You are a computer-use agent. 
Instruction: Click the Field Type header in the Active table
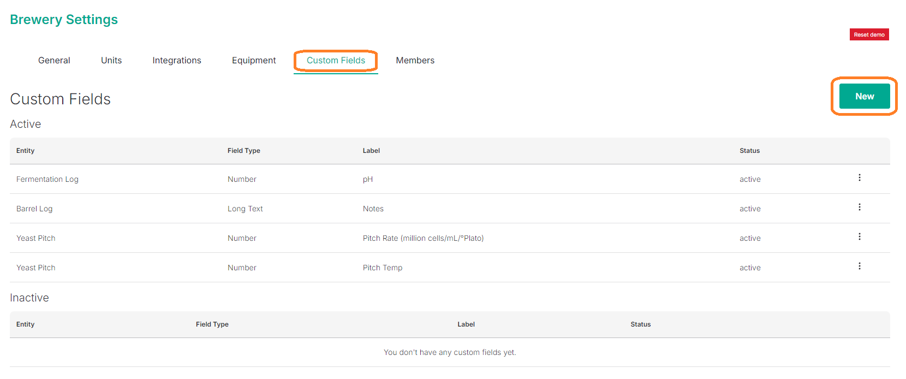coord(244,151)
